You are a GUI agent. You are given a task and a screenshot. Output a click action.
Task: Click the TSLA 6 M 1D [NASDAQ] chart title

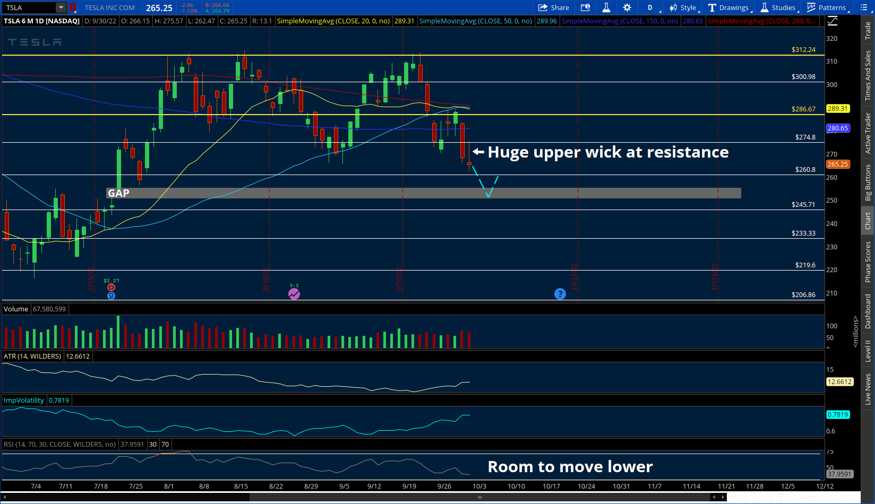(x=41, y=21)
